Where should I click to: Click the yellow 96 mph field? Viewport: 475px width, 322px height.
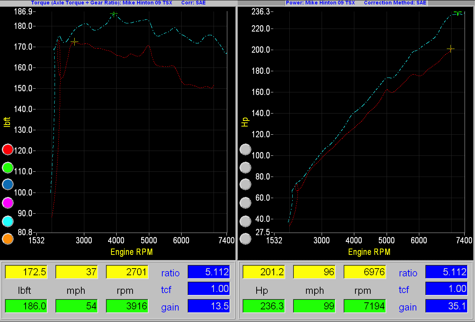coord(314,272)
